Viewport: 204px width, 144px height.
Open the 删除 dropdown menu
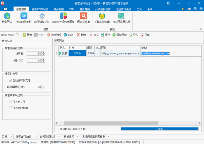point(87,35)
